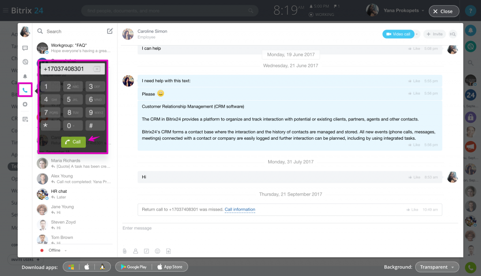Click dialpad key 5 JKL

(73, 100)
